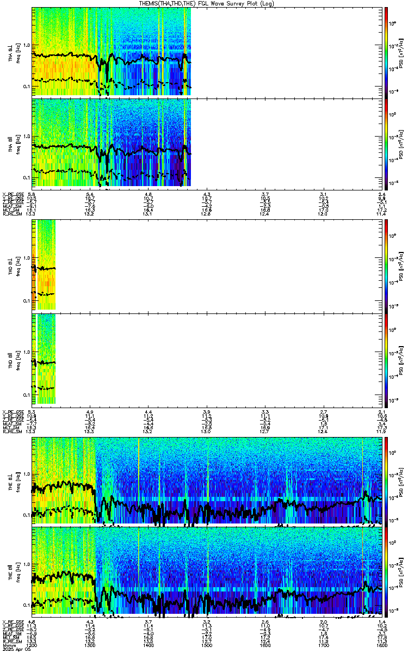408x653 pixels.
Task: Select the '1400' time tick label
Action: click(149, 645)
